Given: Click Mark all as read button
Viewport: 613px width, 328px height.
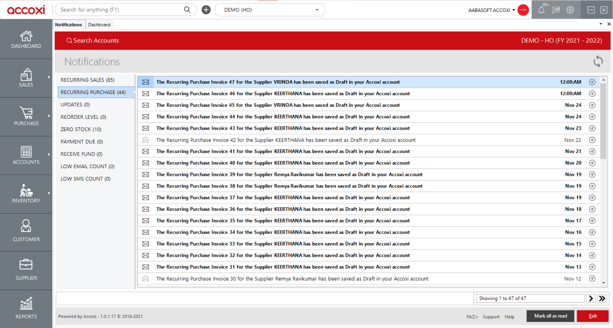Looking at the screenshot, I should (x=550, y=316).
